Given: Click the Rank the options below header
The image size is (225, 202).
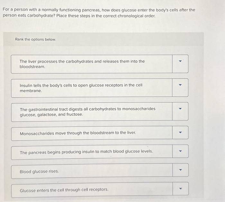Looking at the screenshot, I should tap(36, 39).
